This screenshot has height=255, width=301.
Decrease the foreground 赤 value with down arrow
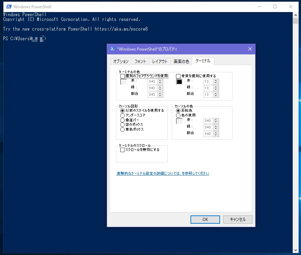(160, 83)
